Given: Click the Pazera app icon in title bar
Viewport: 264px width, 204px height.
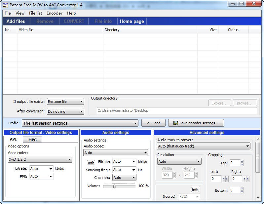Looking at the screenshot, I should 5,5.
